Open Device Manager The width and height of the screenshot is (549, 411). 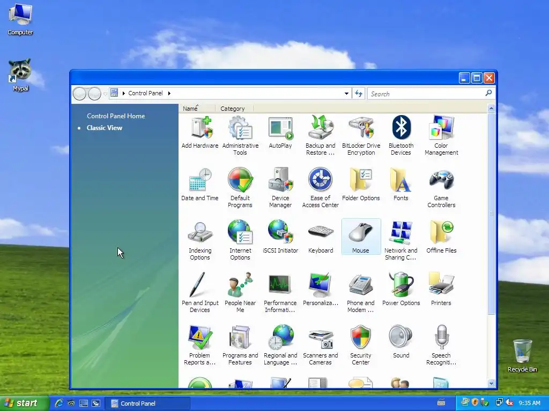tap(280, 188)
